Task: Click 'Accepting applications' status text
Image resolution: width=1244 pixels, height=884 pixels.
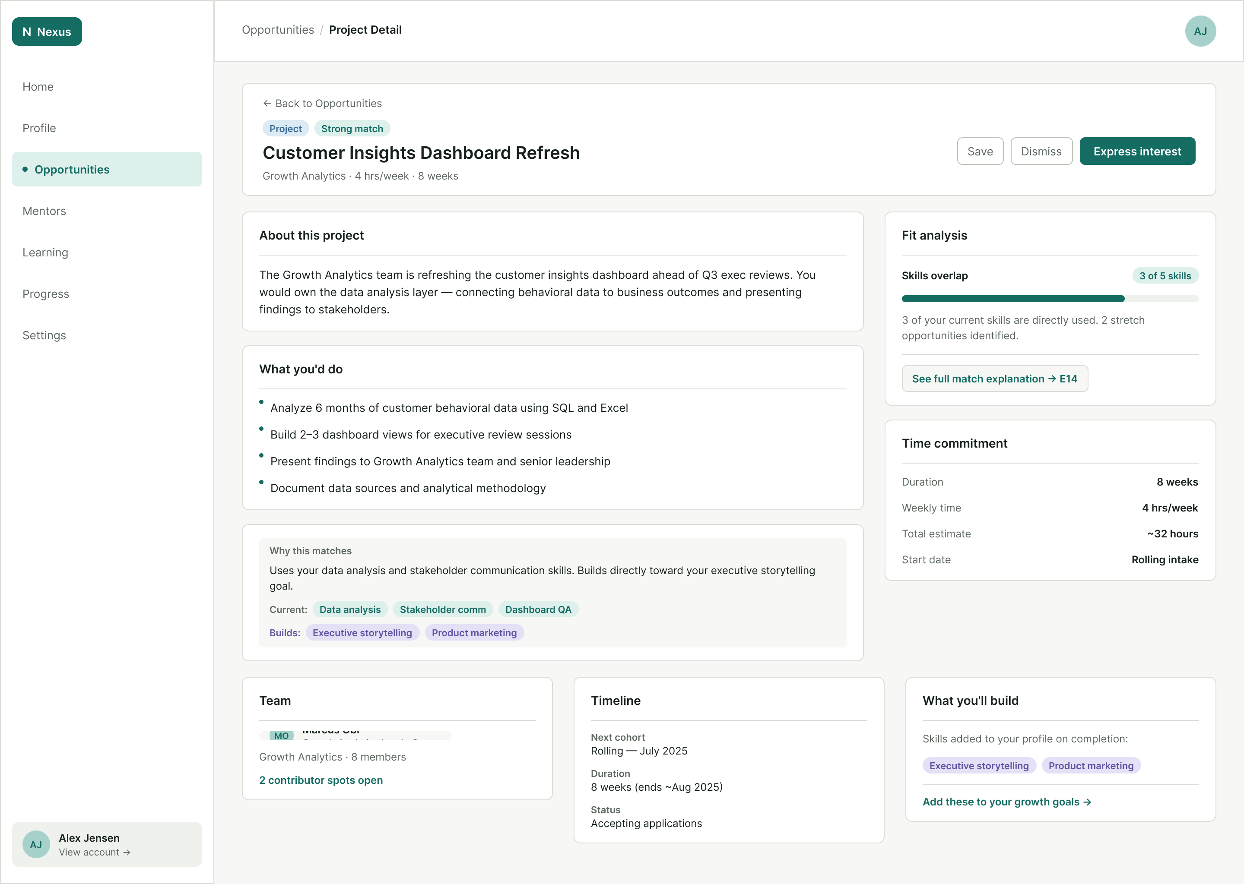Action: (x=646, y=824)
